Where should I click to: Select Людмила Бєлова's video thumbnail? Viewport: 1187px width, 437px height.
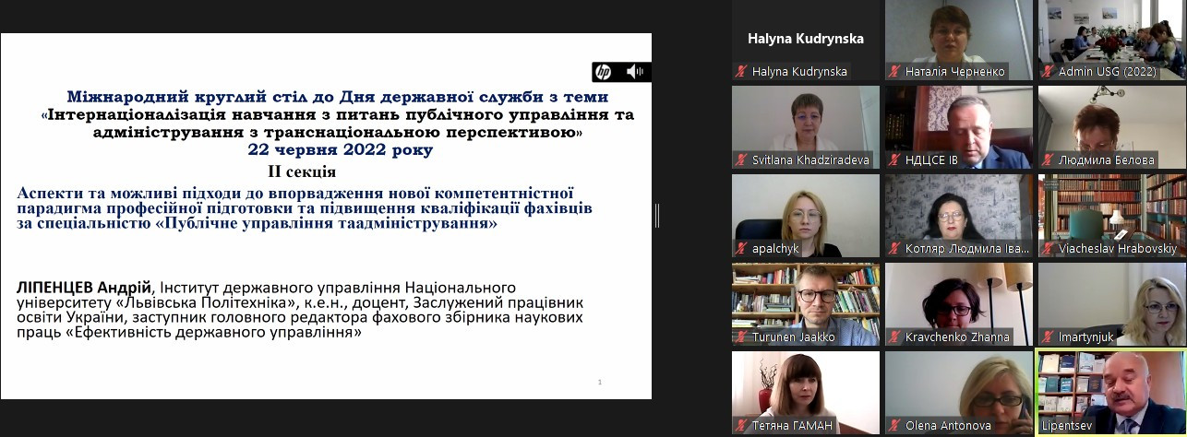(1112, 126)
